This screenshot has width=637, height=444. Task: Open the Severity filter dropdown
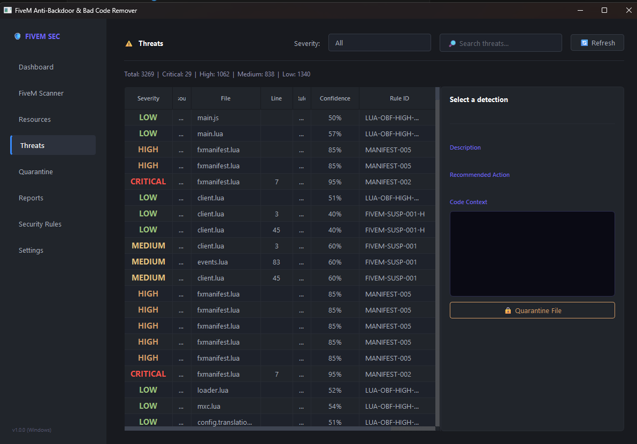pyautogui.click(x=379, y=43)
